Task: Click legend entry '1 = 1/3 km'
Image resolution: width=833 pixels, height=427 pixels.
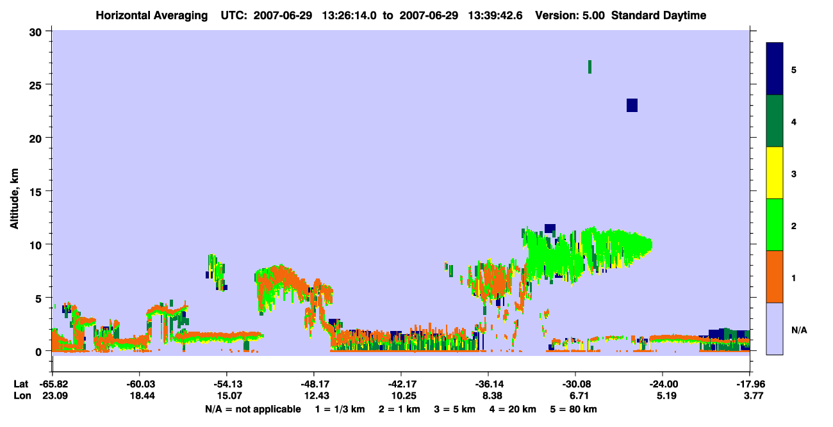Action: (x=340, y=409)
